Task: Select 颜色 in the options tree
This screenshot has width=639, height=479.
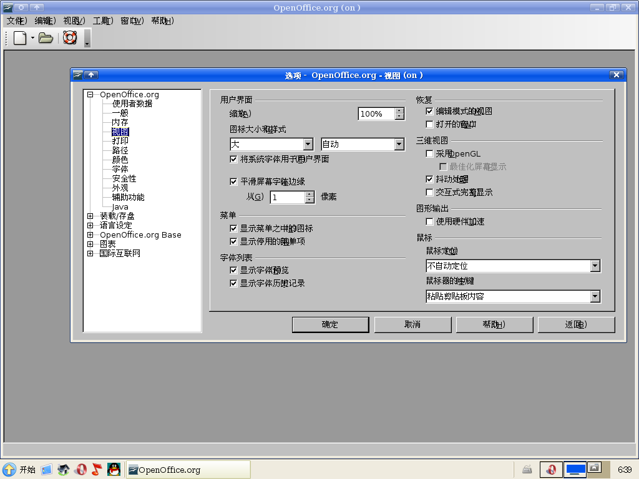Action: [120, 160]
